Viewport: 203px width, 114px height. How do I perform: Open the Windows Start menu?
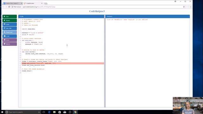(x=2, y=112)
